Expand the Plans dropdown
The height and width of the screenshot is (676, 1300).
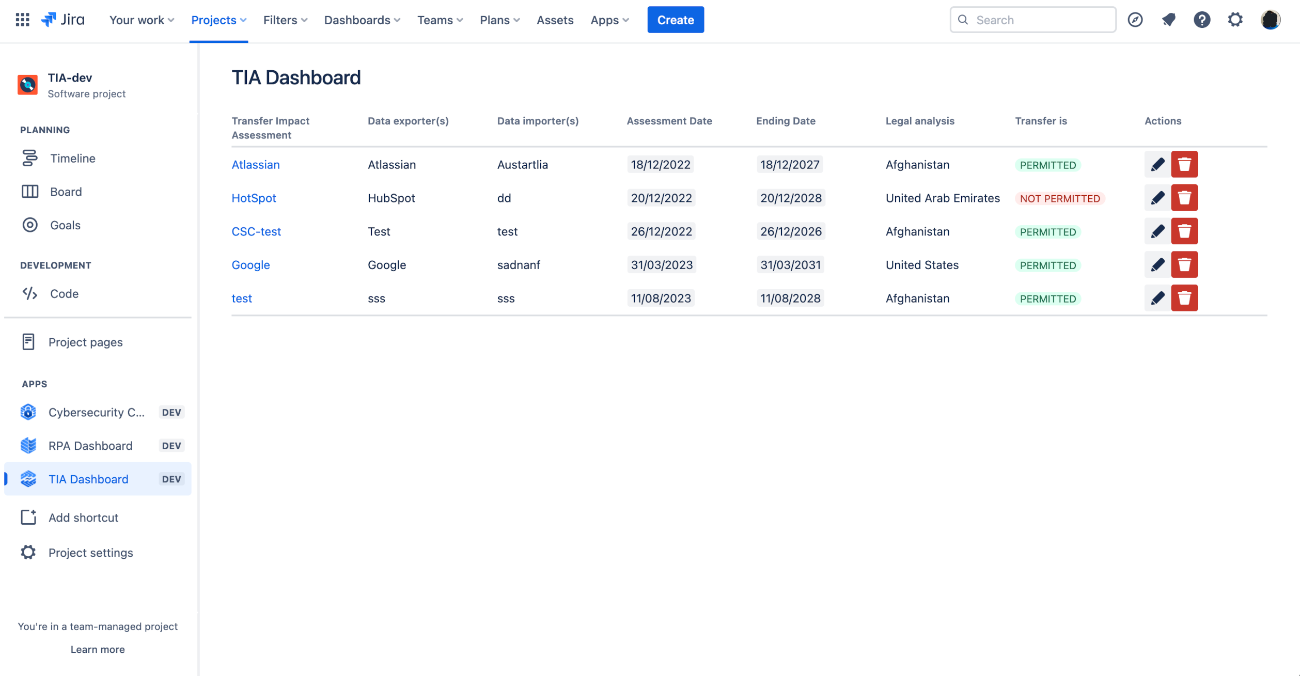[x=499, y=20]
